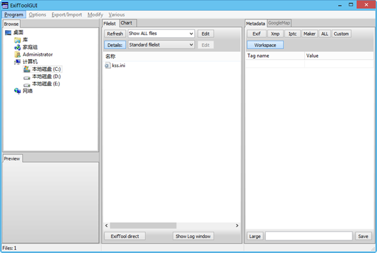Show Maker notes metadata

click(309, 34)
